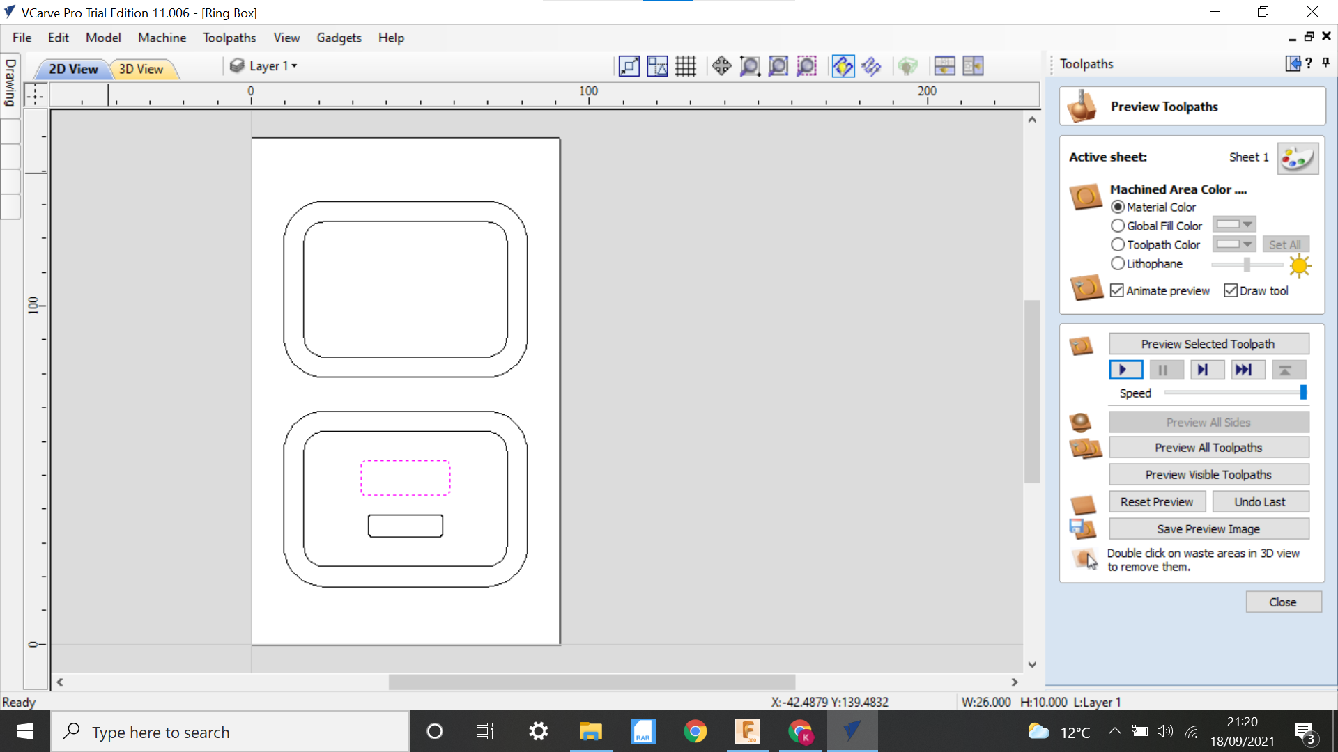This screenshot has width=1338, height=752.
Task: Click Preview All Toolpaths button
Action: click(1208, 447)
